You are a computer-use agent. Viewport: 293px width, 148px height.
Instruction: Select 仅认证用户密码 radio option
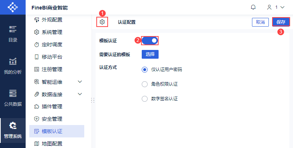[145, 70]
